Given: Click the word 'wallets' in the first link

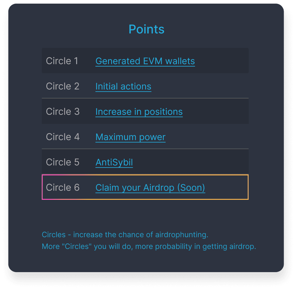Looking at the screenshot, I should [x=180, y=61].
